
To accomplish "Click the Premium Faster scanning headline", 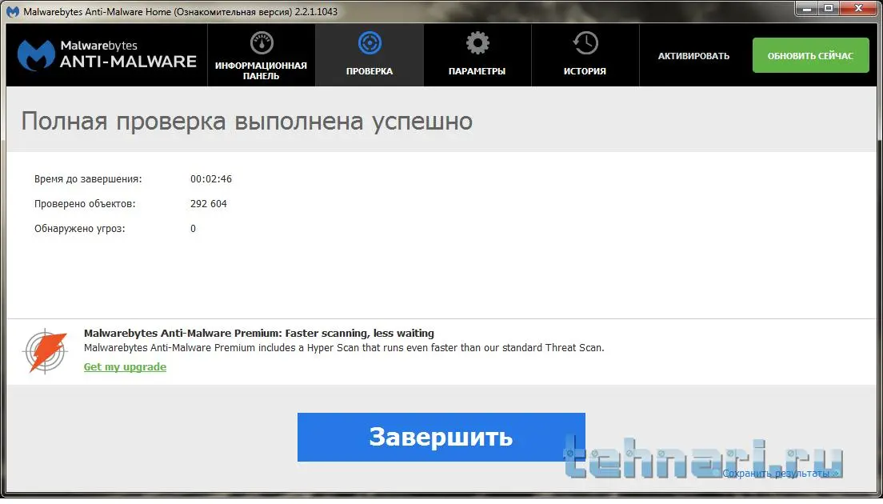I will (x=259, y=333).
